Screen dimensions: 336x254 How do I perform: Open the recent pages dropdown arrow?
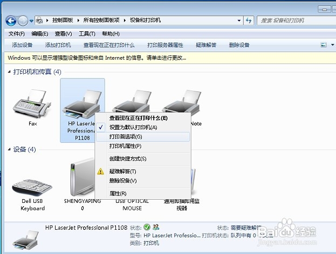coord(31,21)
